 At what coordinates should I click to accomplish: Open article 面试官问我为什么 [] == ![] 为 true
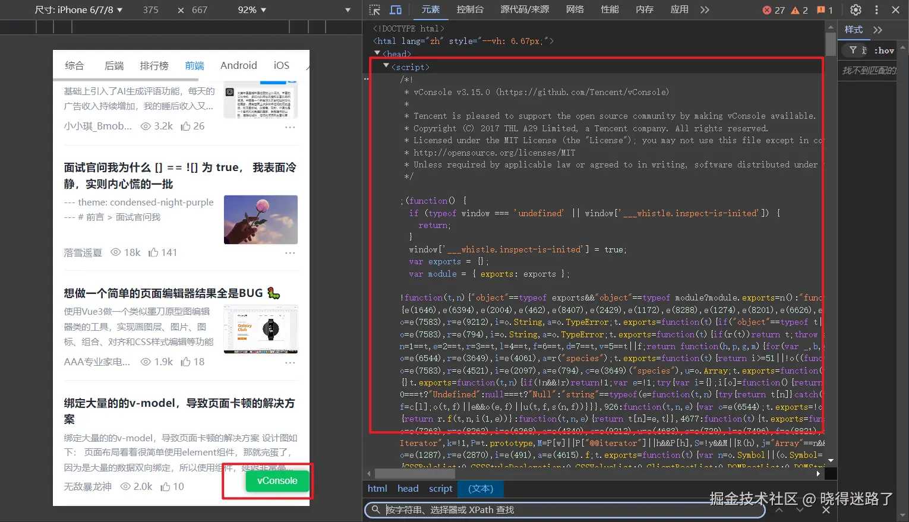coord(180,176)
